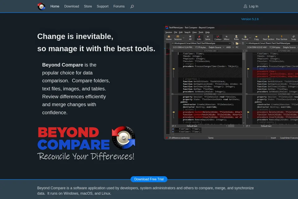Click the red difference icon in status bar

pyautogui.click(x=167, y=138)
